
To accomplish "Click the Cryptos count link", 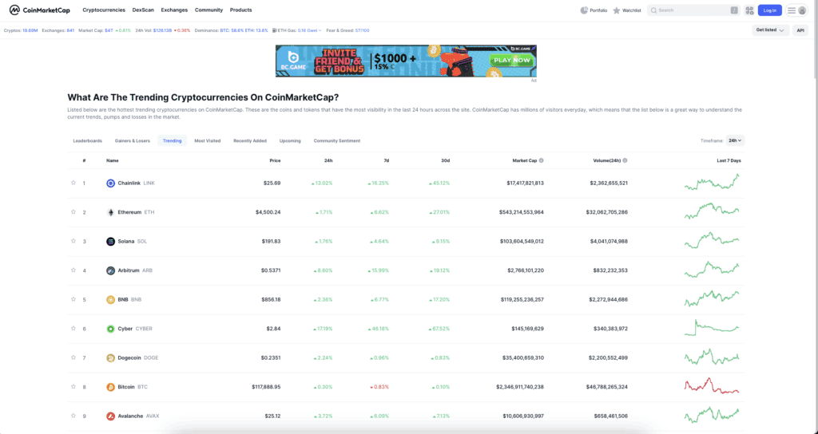I will (30, 31).
